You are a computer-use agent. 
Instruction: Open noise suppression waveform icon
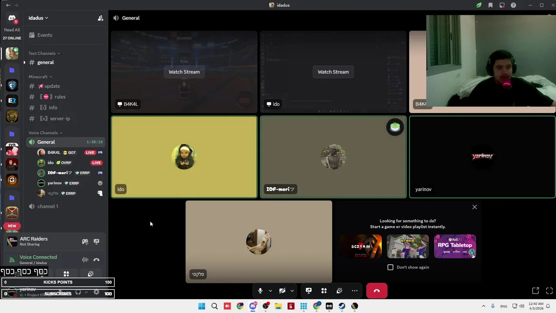pos(85,260)
